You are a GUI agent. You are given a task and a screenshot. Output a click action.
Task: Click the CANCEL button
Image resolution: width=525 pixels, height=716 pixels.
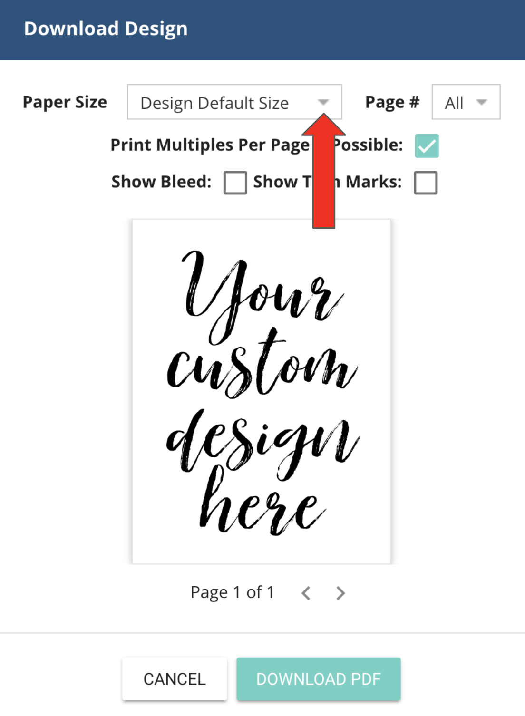click(175, 679)
